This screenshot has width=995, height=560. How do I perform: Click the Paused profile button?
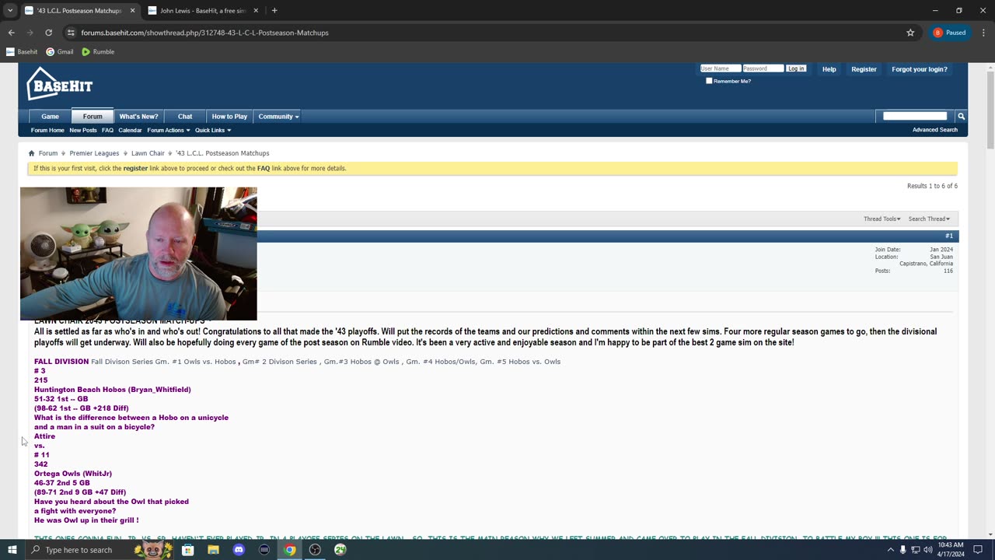pos(950,33)
